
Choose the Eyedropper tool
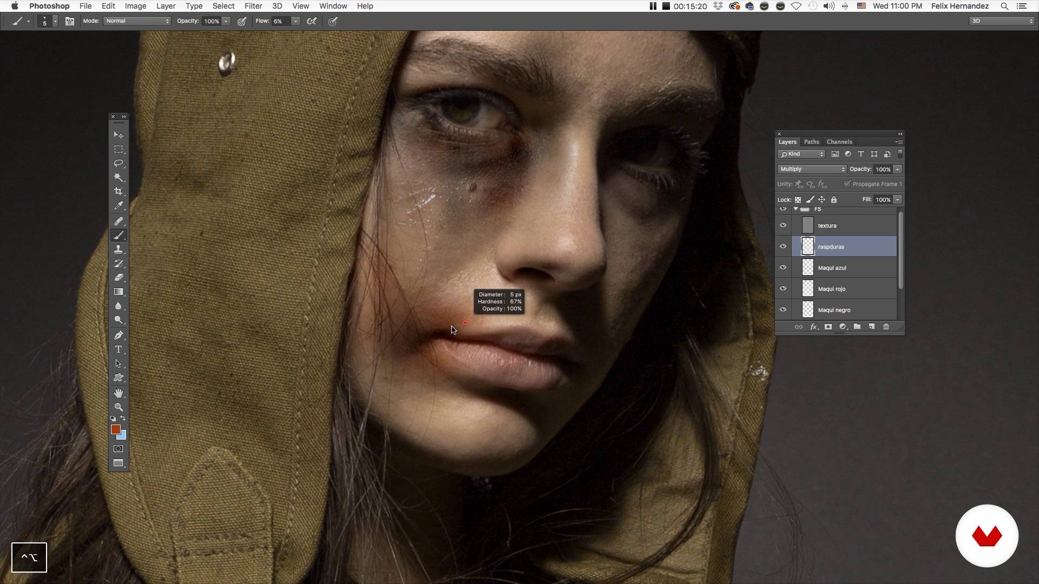(119, 205)
